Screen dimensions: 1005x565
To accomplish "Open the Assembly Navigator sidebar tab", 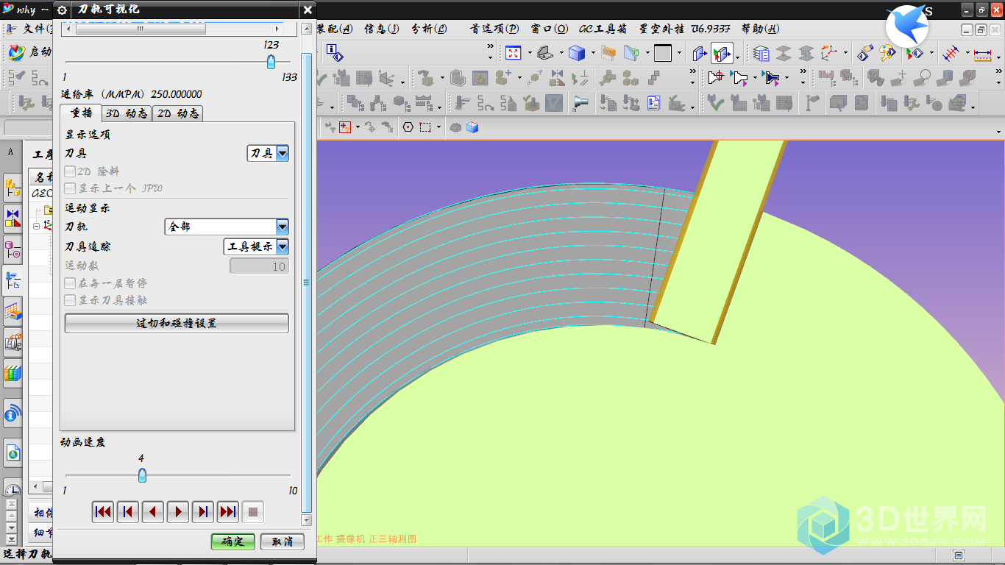I will click(x=13, y=188).
